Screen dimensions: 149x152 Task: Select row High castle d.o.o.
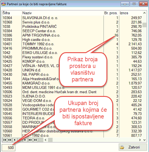tap(72, 40)
